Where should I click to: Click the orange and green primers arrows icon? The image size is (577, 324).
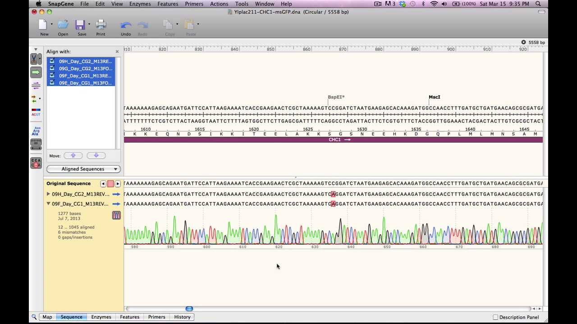tap(34, 99)
